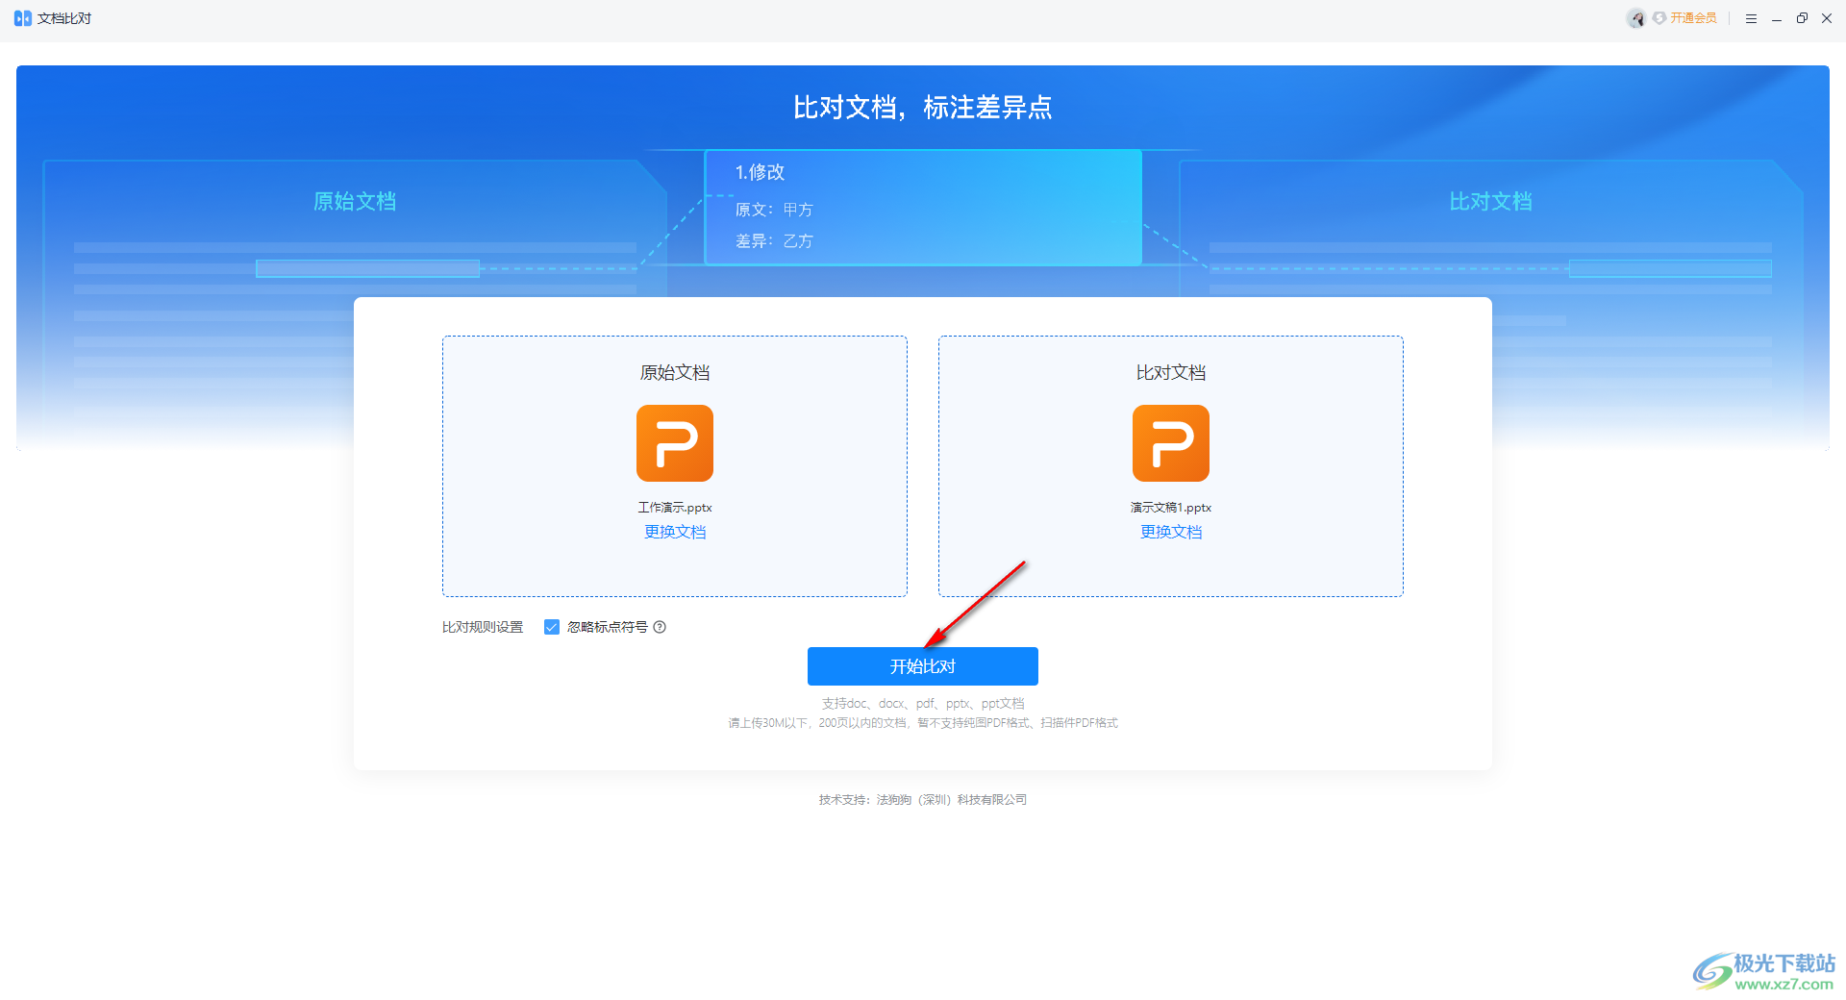Click the 演示文稿1.pptx file name
The image size is (1846, 1000).
click(x=1171, y=508)
